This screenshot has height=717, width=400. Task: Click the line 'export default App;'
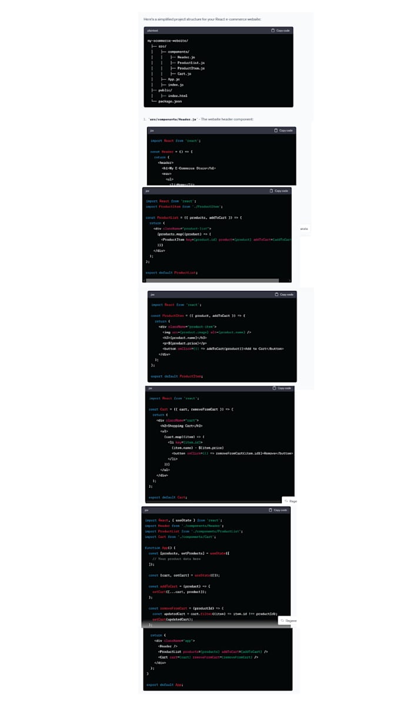coord(165,685)
